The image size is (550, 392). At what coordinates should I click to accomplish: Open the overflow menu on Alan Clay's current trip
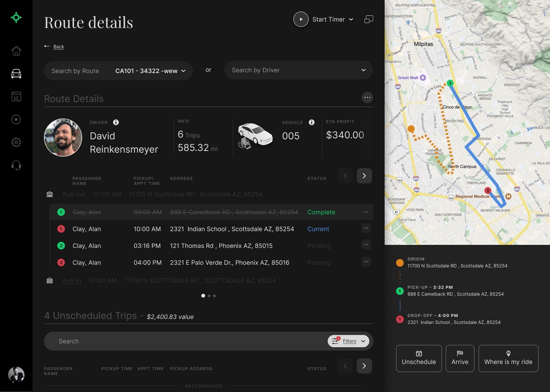pos(366,228)
